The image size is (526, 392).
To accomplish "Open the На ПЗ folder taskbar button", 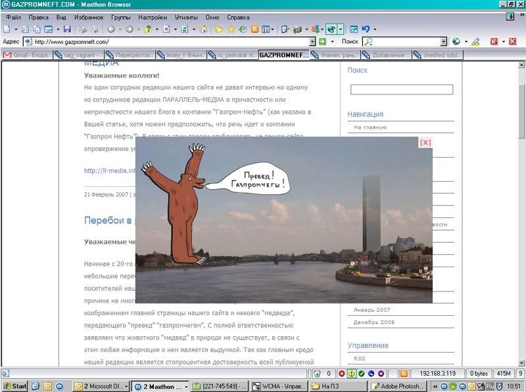I will click(x=339, y=386).
